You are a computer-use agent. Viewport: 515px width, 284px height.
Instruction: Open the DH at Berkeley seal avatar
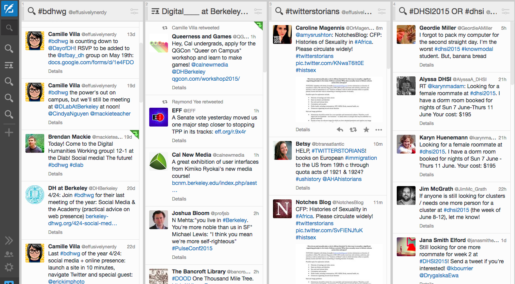tap(35, 195)
